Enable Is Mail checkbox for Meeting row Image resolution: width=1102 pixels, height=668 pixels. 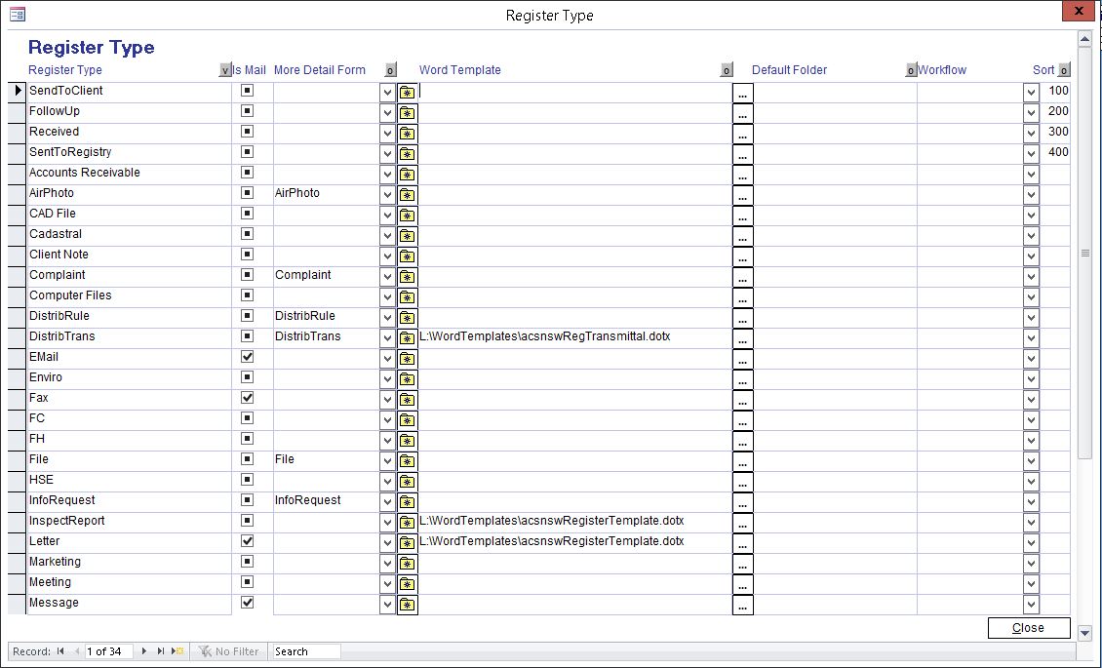point(247,582)
